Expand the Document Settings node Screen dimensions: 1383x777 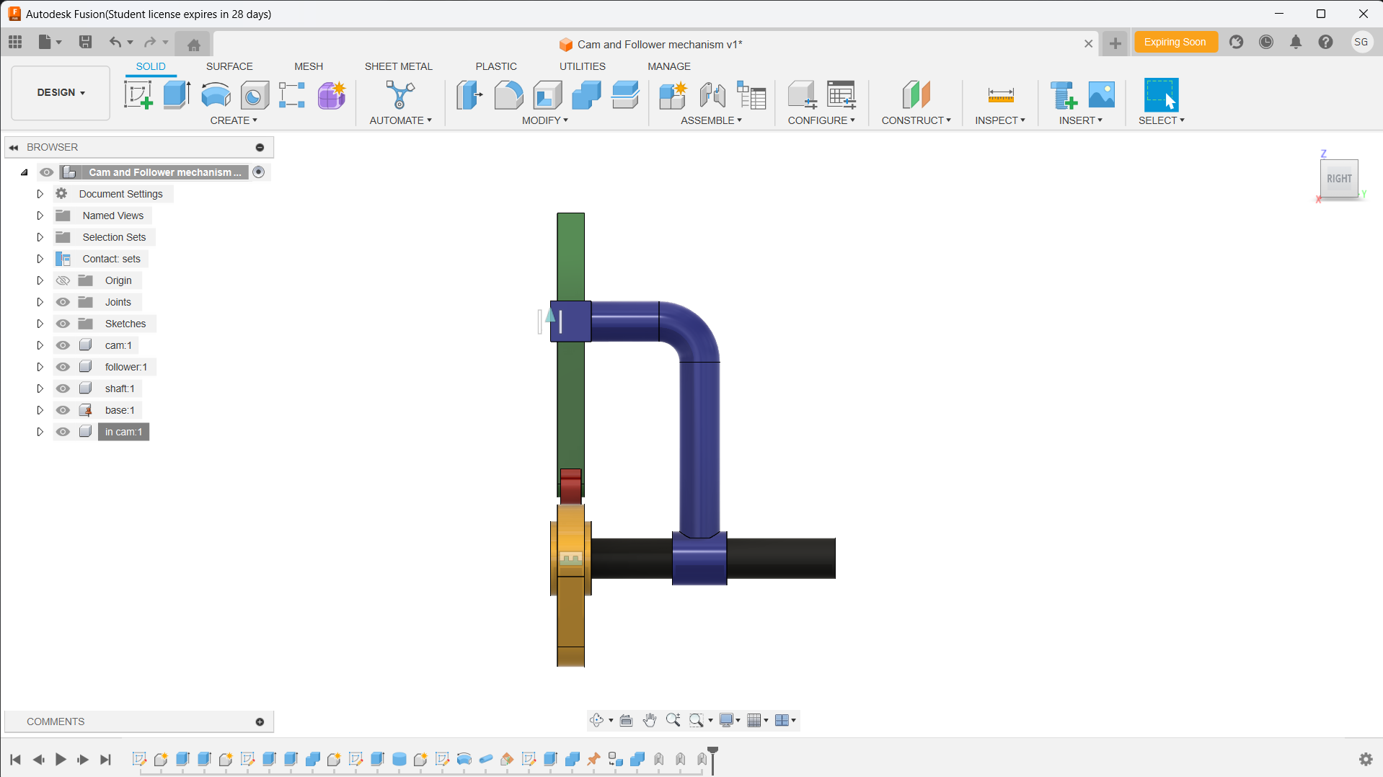(x=40, y=194)
